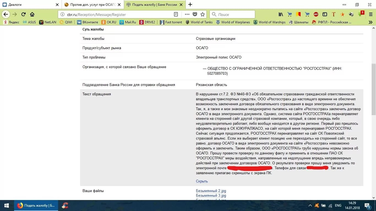Open a new tab with the plus
This screenshot has height=211, width=376.
[x=190, y=4]
